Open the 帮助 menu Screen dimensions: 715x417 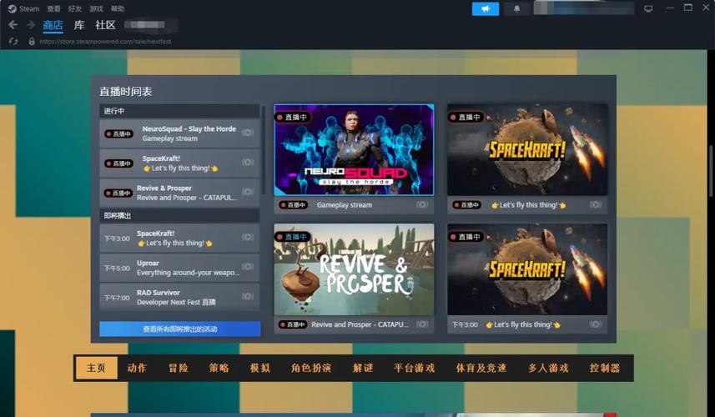tap(118, 8)
